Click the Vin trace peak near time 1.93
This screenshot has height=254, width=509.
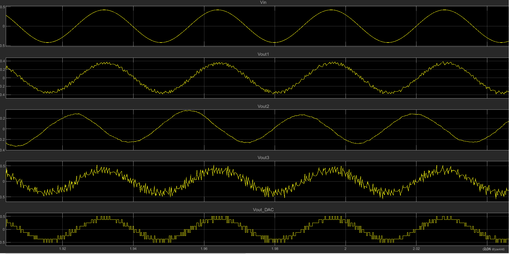pyautogui.click(x=104, y=10)
